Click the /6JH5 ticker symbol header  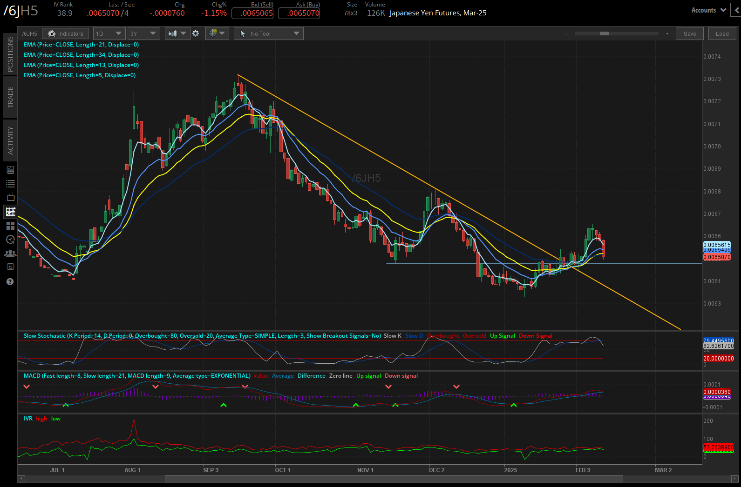(x=20, y=10)
